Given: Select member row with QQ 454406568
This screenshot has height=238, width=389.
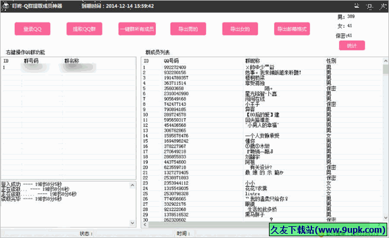Looking at the screenshot, I should tap(262, 125).
